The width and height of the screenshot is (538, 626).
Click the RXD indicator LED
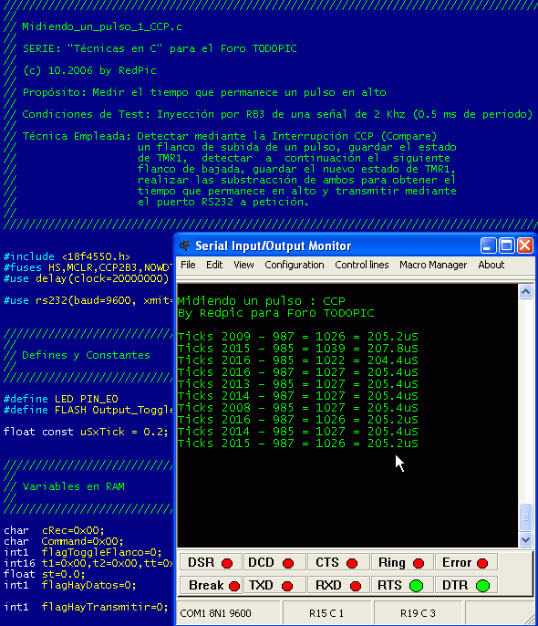coord(356,586)
